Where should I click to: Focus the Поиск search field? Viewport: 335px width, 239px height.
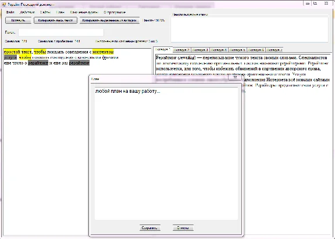pyautogui.click(x=61, y=32)
